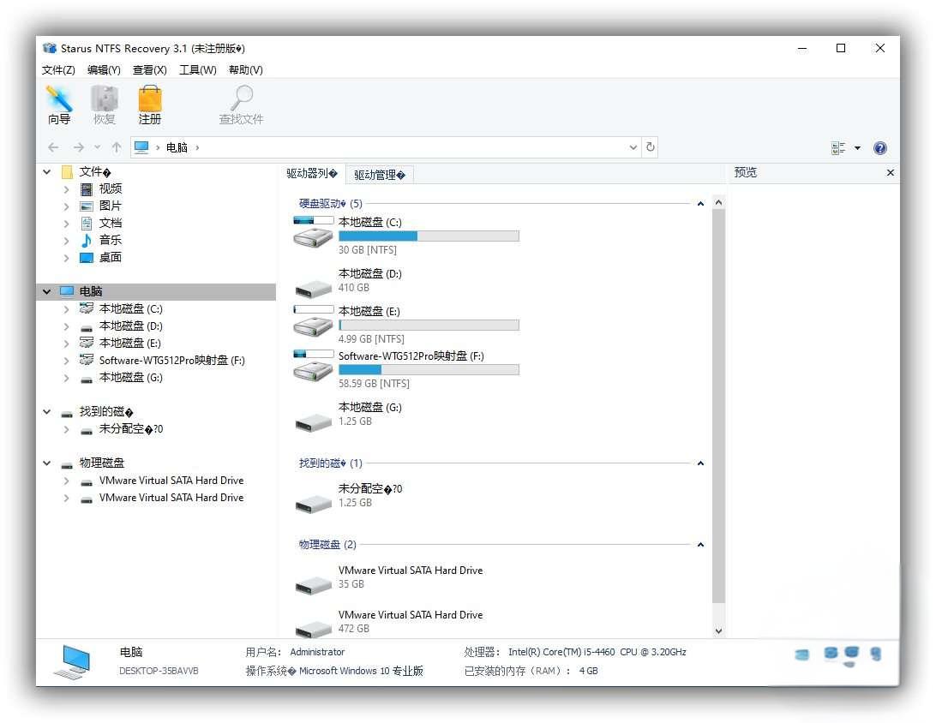Open the address bar history dropdown
Image resolution: width=936 pixels, height=723 pixels.
(x=633, y=147)
